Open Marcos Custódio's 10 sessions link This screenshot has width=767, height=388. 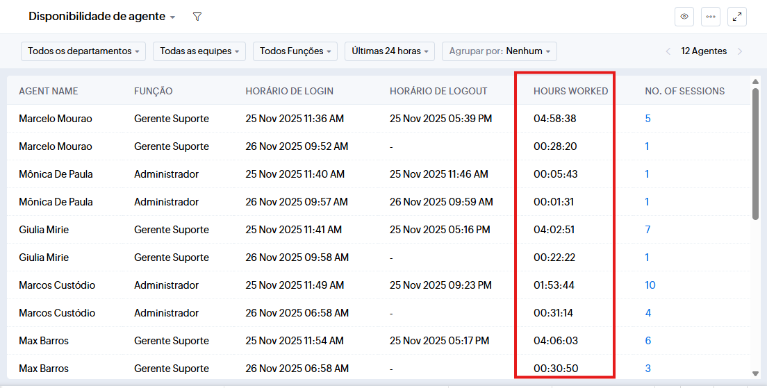point(650,285)
